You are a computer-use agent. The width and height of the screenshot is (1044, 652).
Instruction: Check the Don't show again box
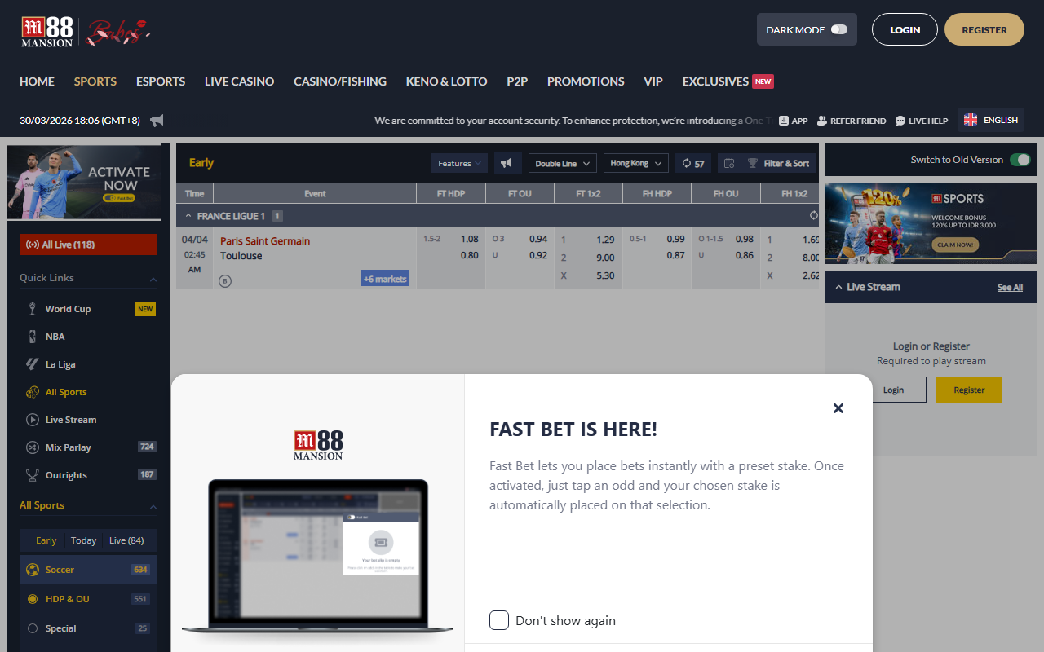[x=499, y=620]
